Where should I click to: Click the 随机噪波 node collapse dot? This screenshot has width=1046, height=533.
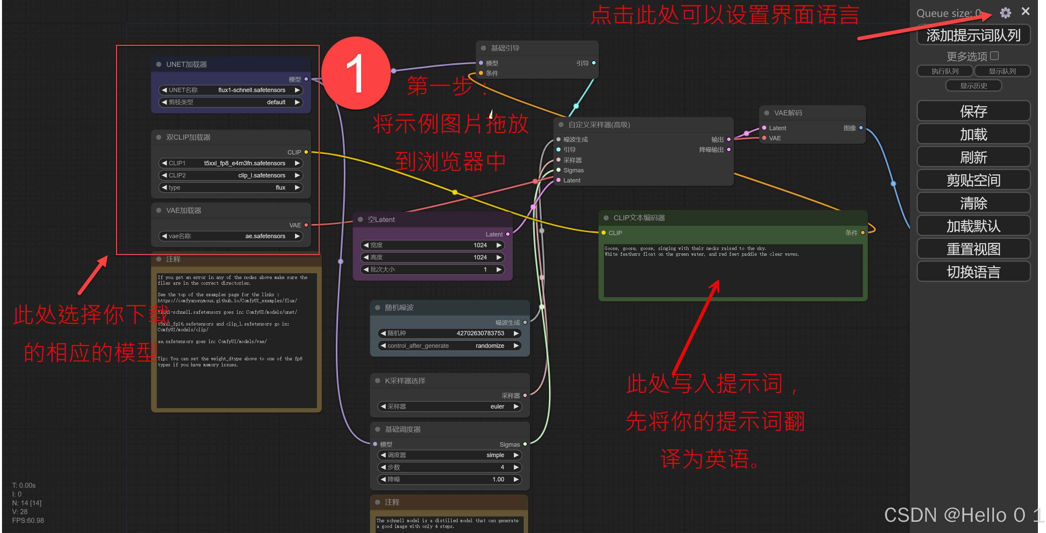[378, 308]
